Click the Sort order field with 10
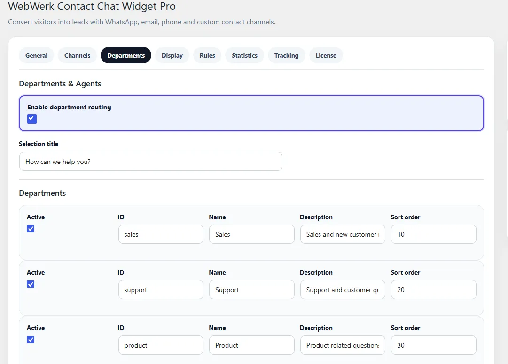 pos(433,234)
